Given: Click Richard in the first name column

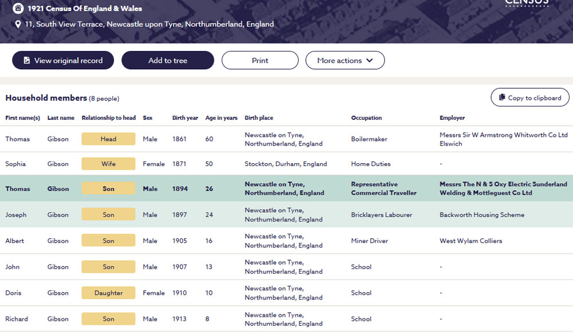Looking at the screenshot, I should pyautogui.click(x=17, y=319).
